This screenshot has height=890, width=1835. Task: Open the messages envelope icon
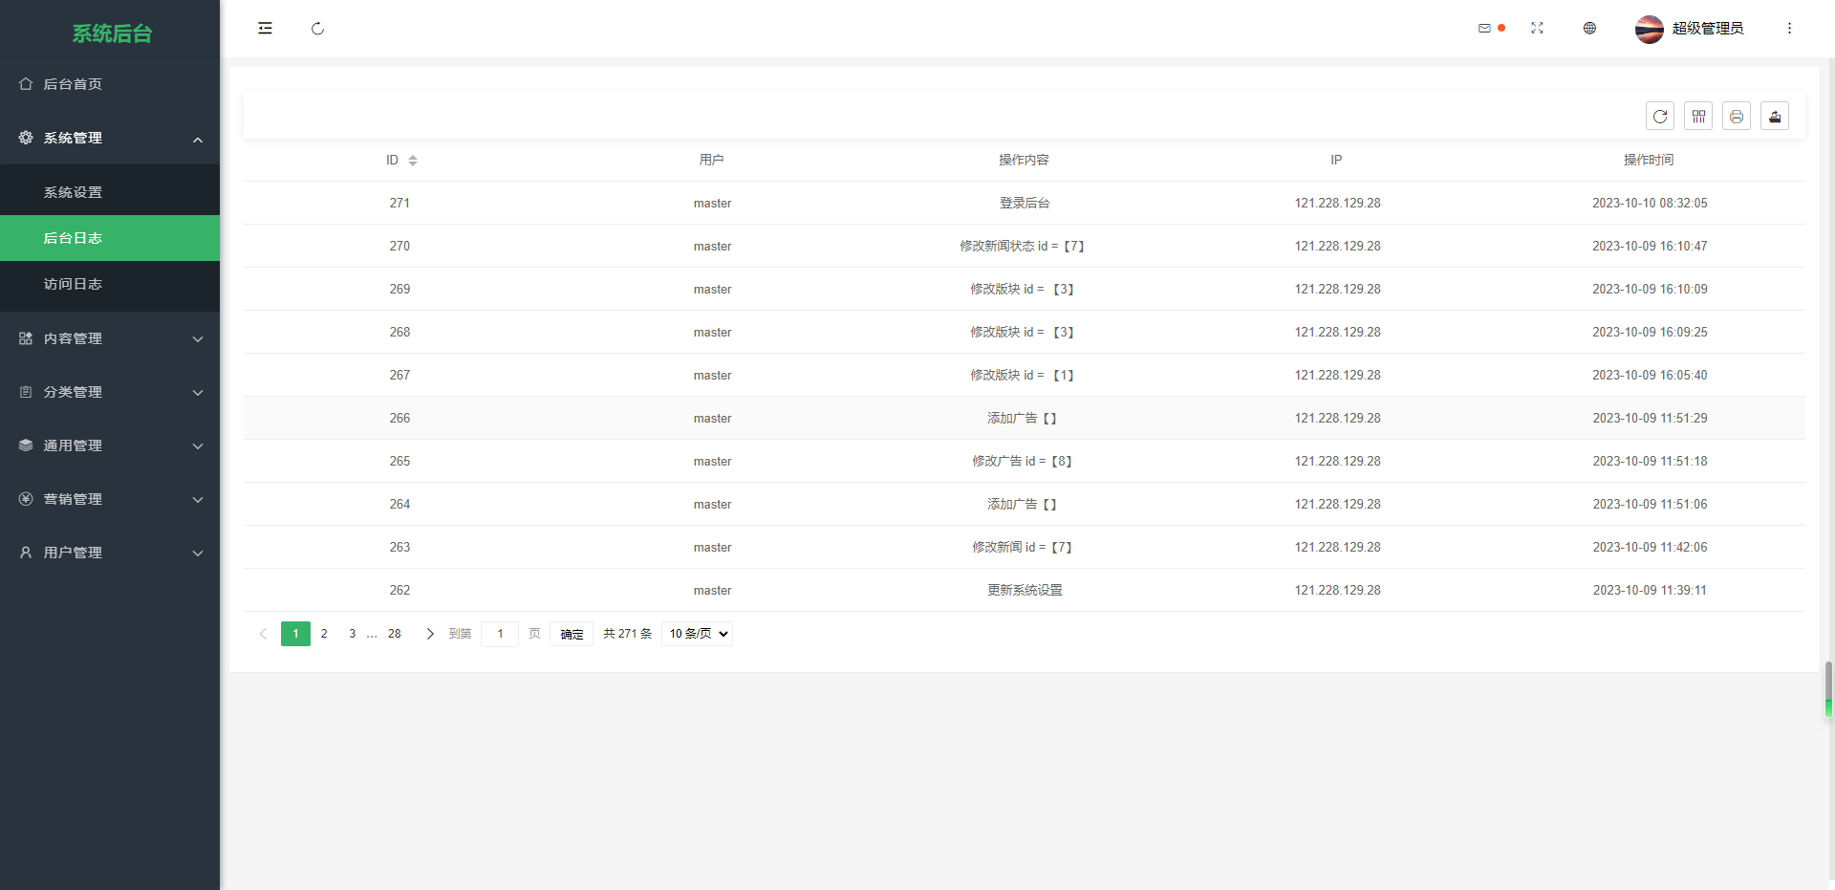point(1484,29)
